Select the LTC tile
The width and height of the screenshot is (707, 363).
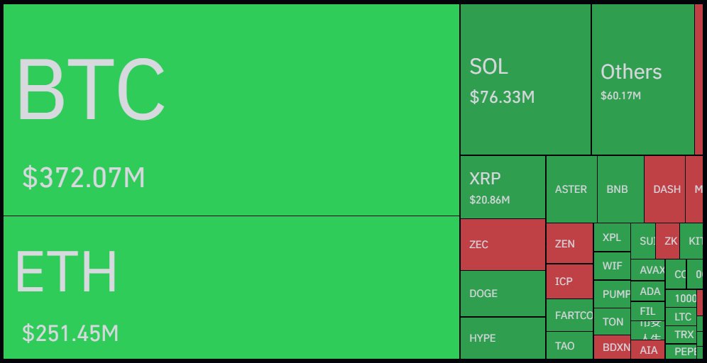click(682, 317)
